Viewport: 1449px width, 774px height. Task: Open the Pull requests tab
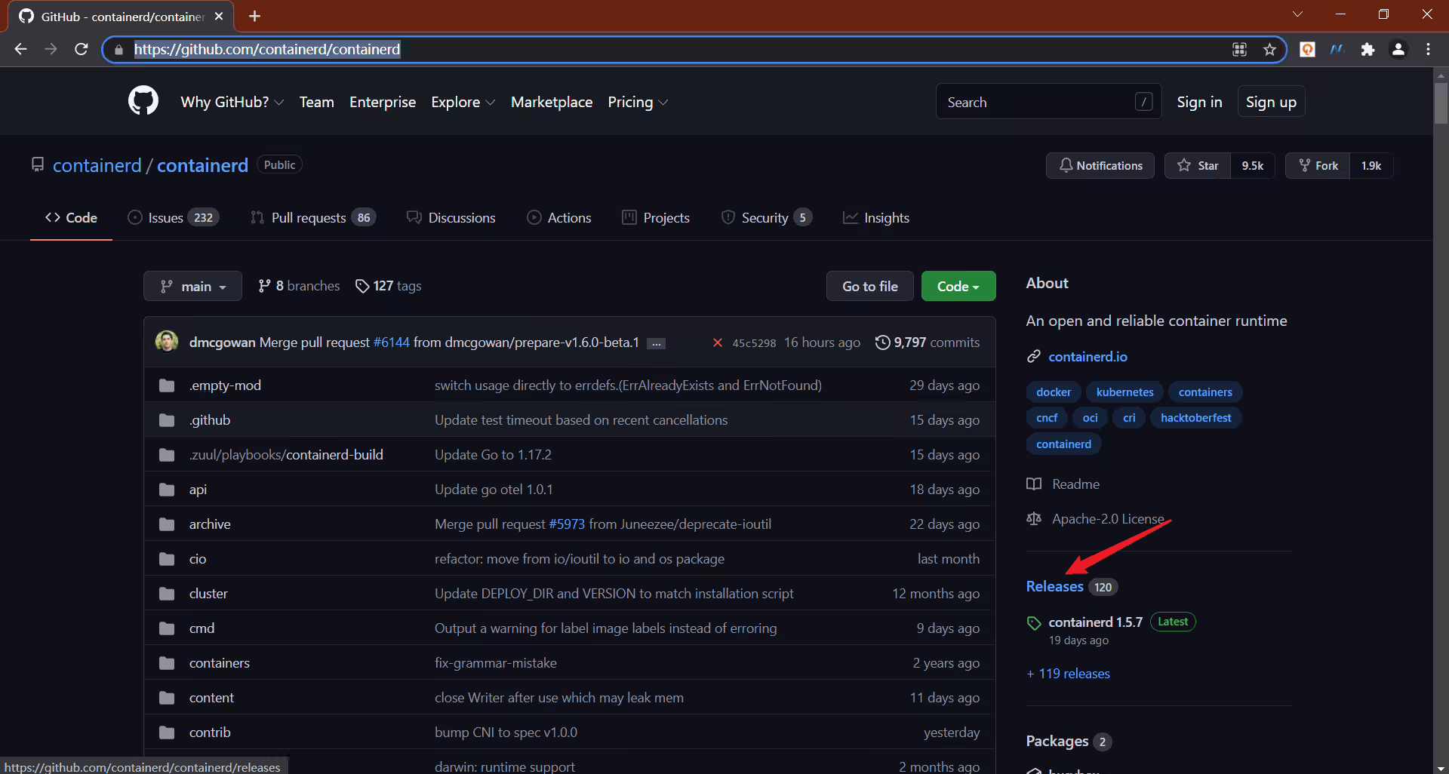[x=313, y=217]
